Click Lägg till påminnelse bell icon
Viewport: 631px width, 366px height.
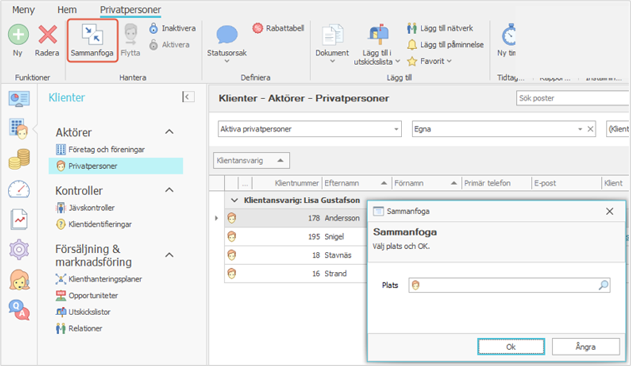412,44
